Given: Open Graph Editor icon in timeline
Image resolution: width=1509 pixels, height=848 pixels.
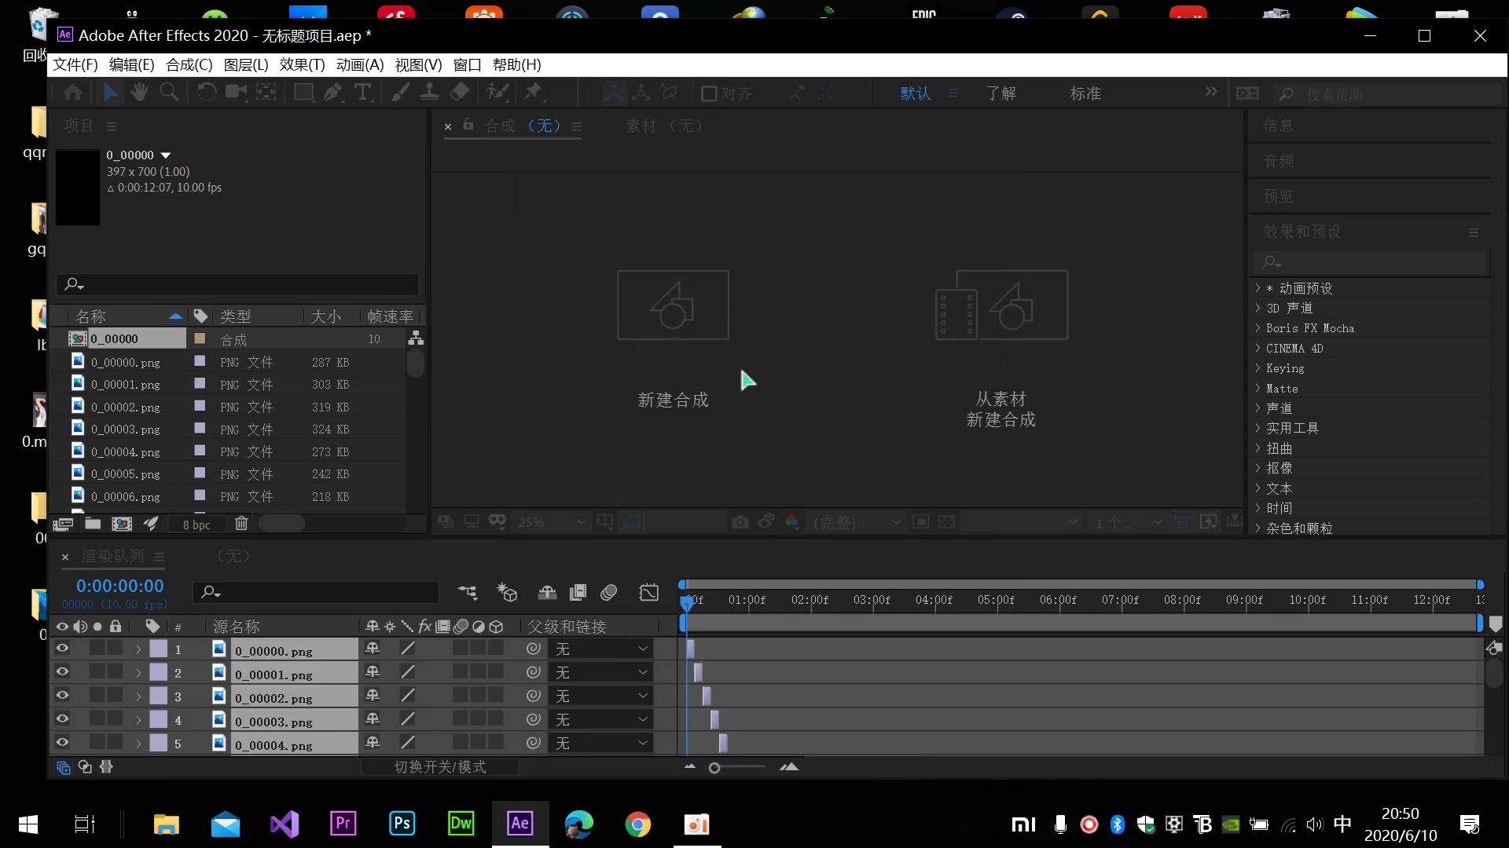Looking at the screenshot, I should coord(649,593).
